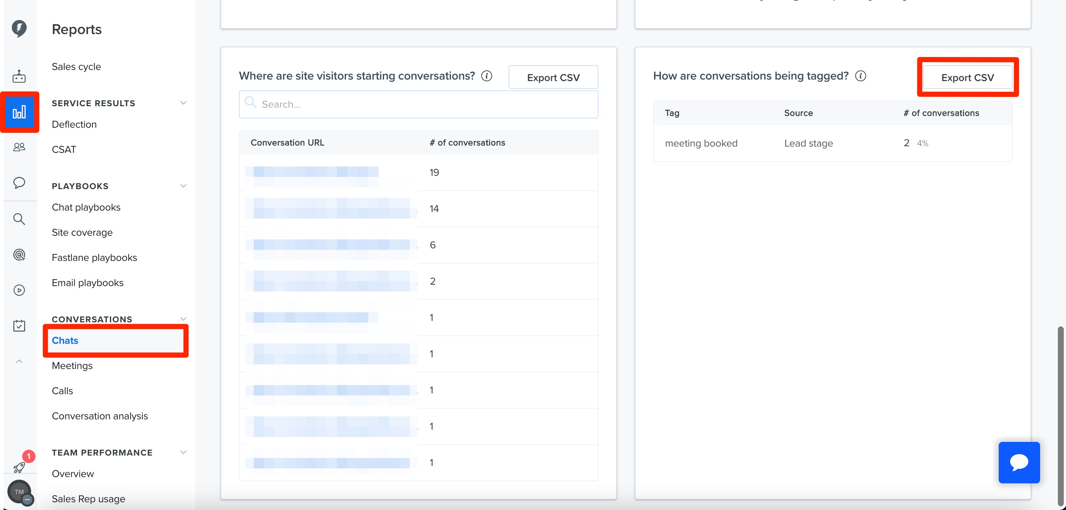Click info icon beside conversations tagged question

(x=860, y=76)
